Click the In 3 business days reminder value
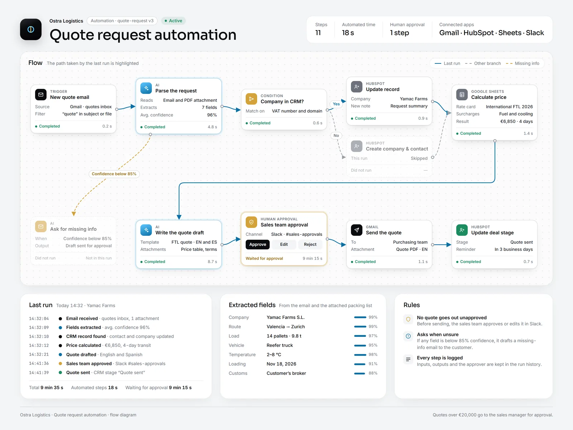Viewport: 573px width, 430px height. click(x=514, y=249)
